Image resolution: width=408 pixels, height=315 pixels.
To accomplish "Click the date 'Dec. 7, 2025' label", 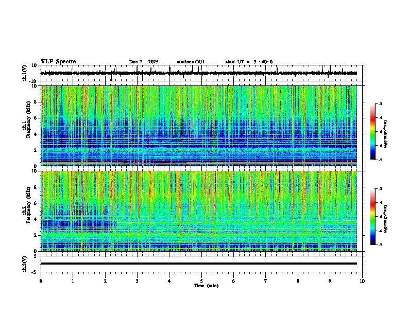I will click(x=144, y=62).
